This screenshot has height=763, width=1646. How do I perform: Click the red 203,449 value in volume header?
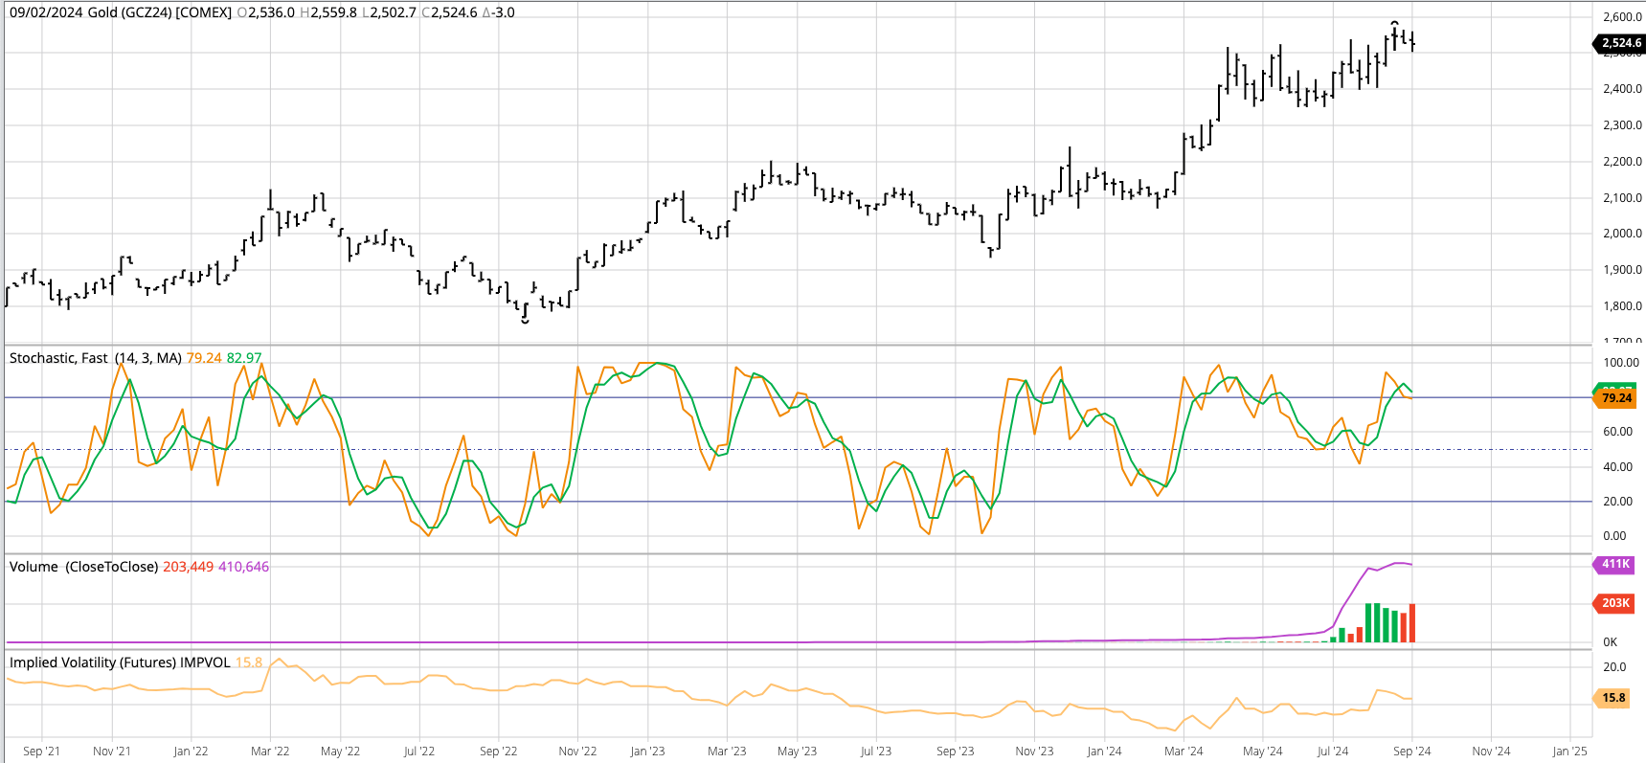click(189, 567)
